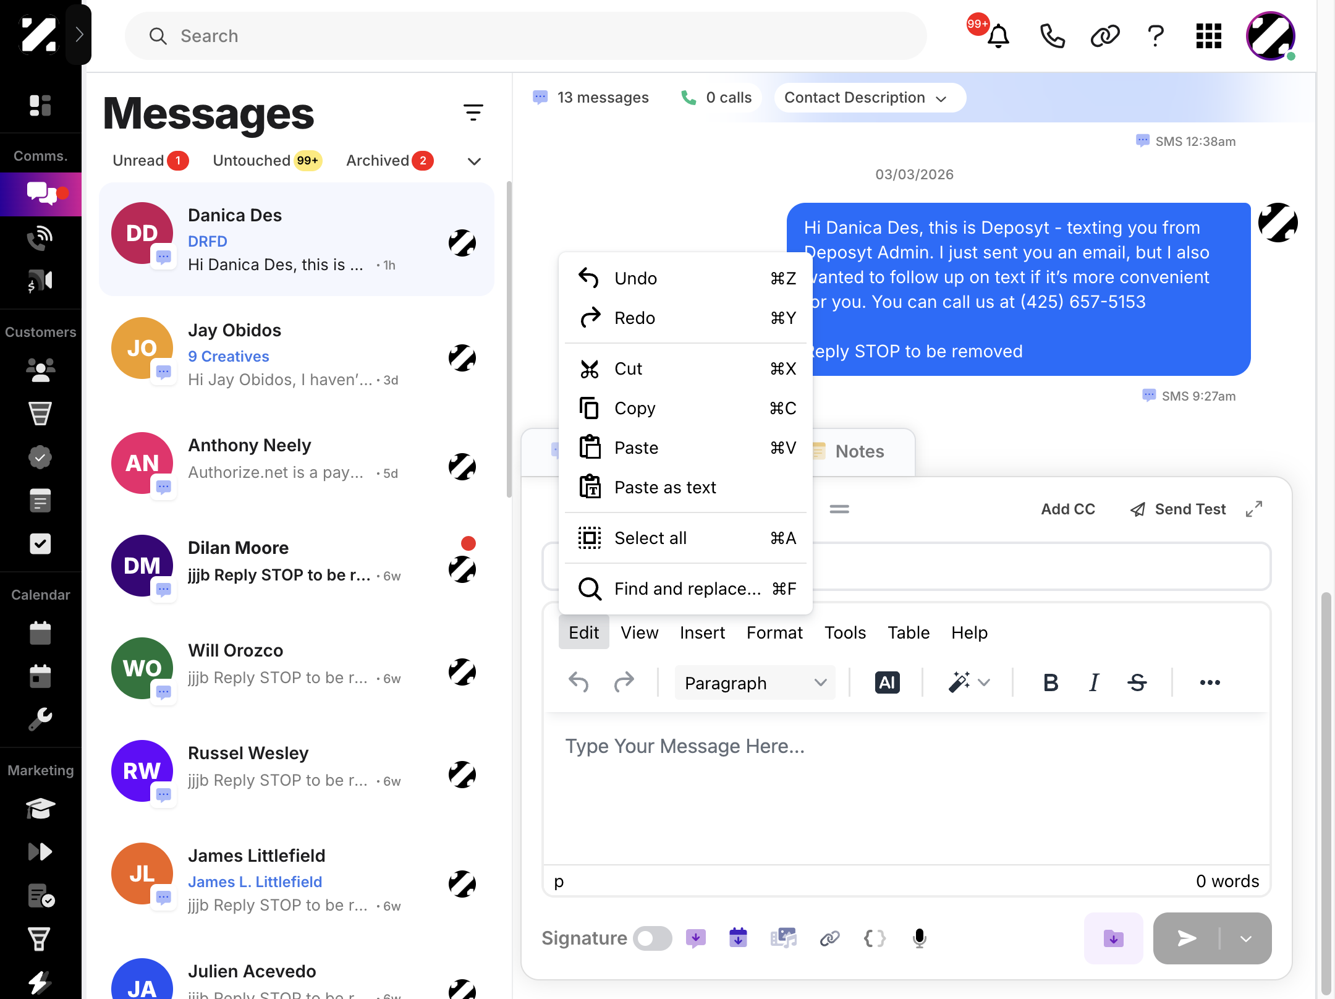Screen dimensions: 1335x999
Task: Open the apps grid icon
Action: 1208,36
